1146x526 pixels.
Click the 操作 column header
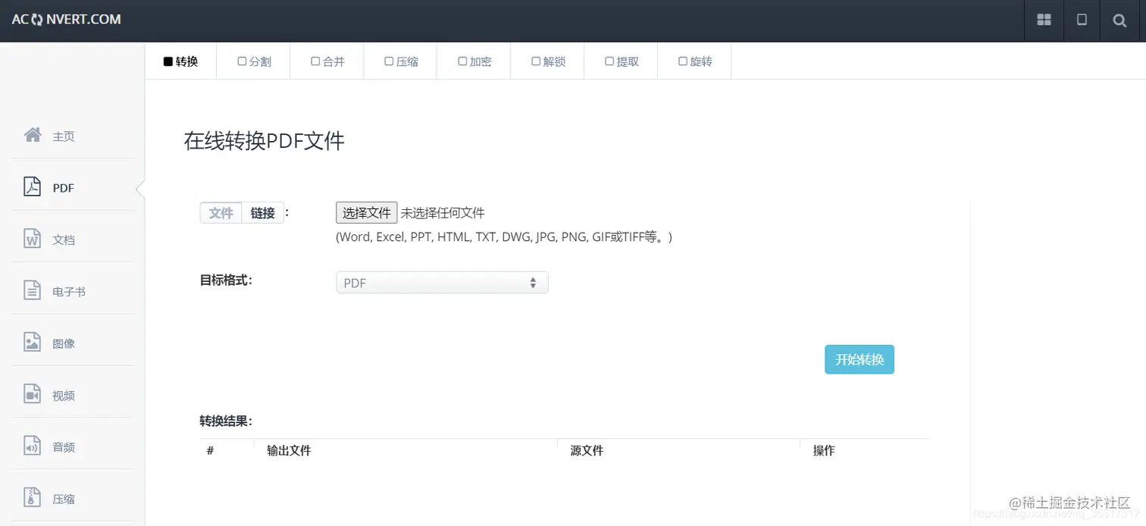824,450
